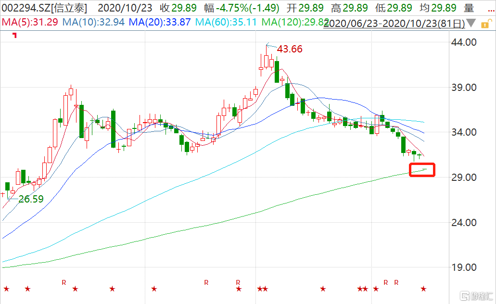Open the date range dropdown triangle
The height and width of the screenshot is (304, 496).
tap(471, 23)
